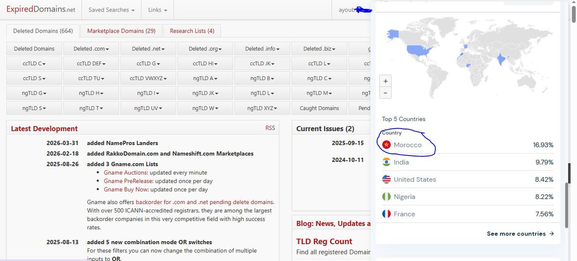Expand the ngTLD JK dropdown
Image resolution: width=577 pixels, height=261 pixels.
(x=205, y=93)
